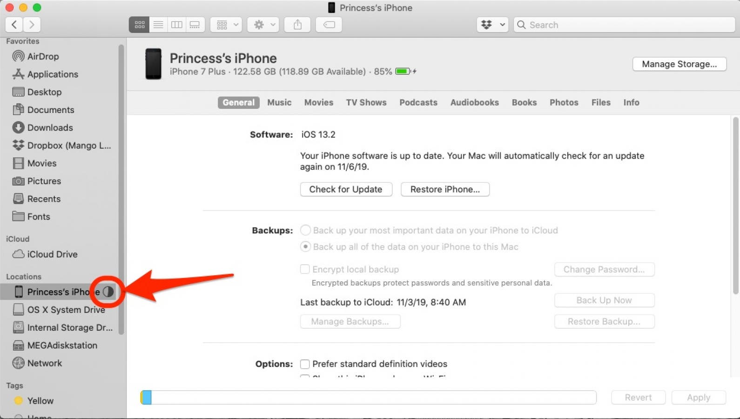Click the main content vertical scrollbar

point(735,206)
